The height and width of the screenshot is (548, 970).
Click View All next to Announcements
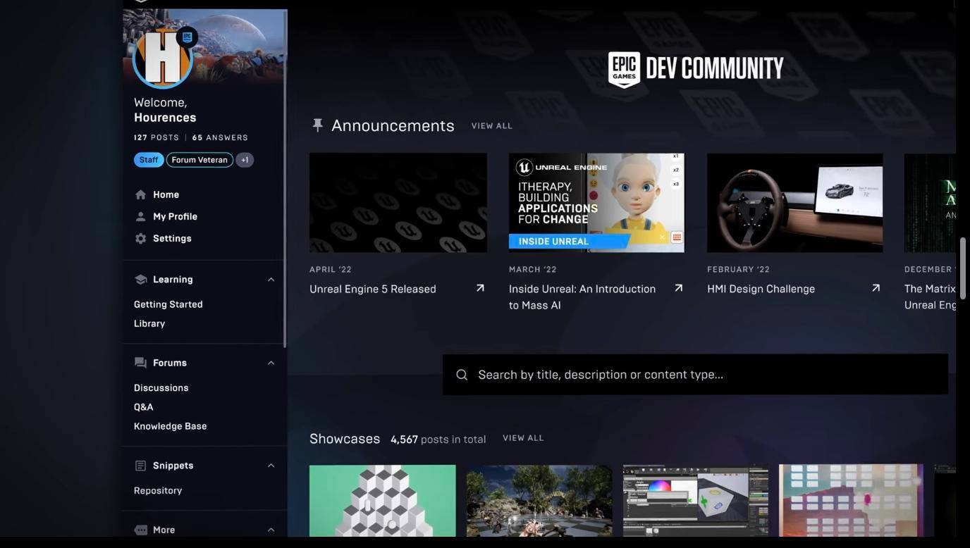click(491, 126)
